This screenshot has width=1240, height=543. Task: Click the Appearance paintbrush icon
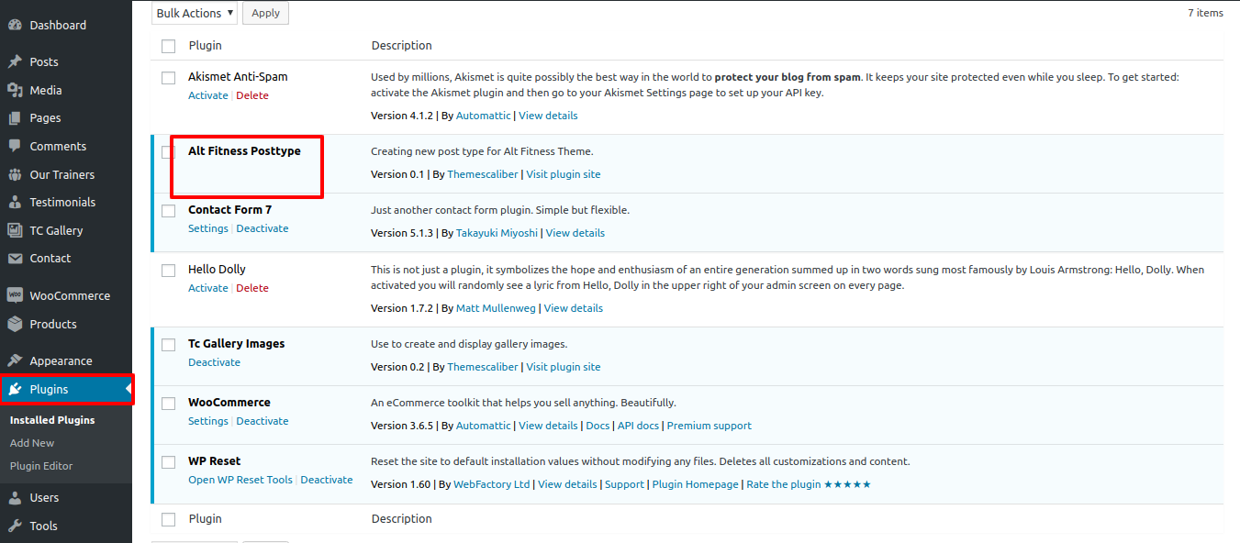pyautogui.click(x=15, y=360)
